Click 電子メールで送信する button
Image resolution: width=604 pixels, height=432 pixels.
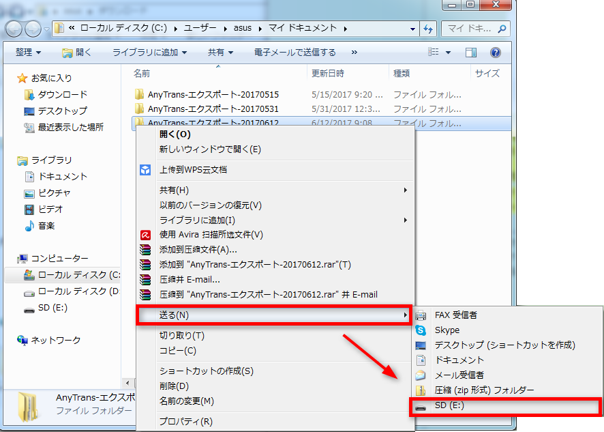coord(295,52)
